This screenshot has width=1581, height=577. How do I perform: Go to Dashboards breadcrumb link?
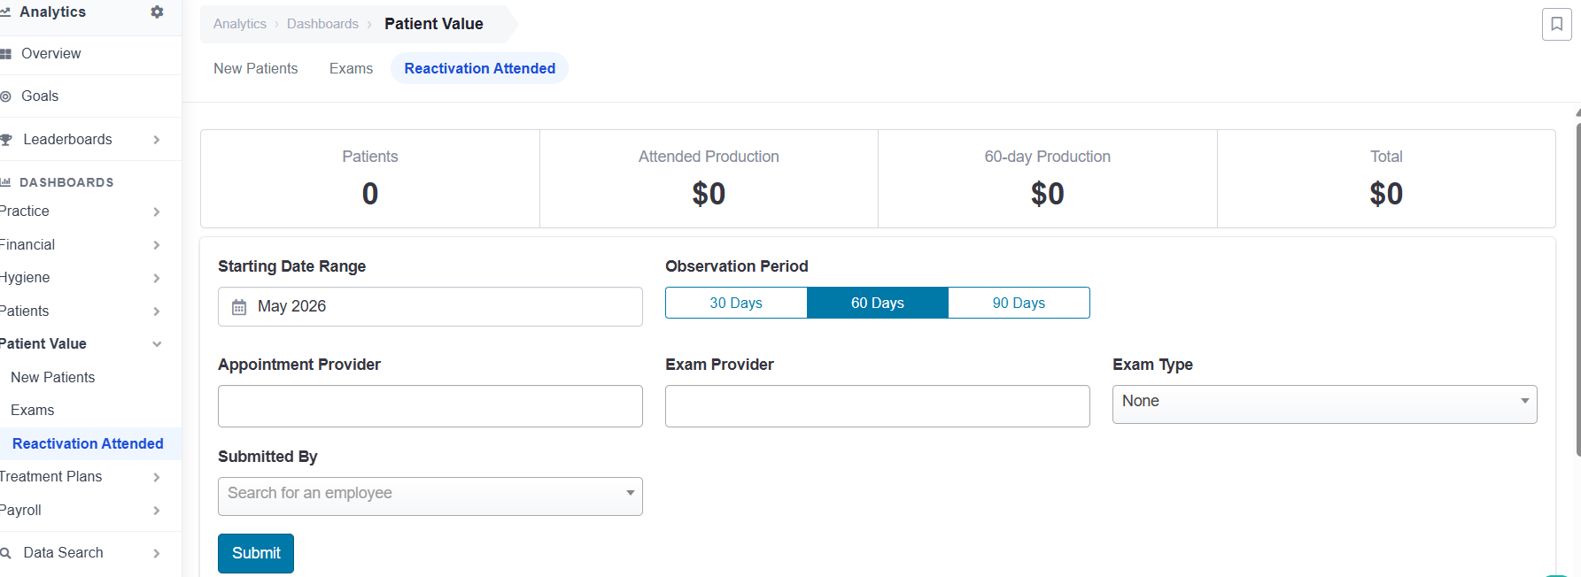322,24
